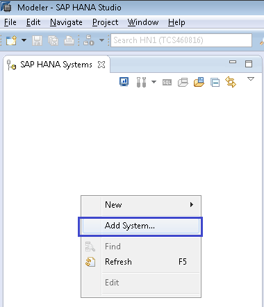Click the Print icon in toolbar

click(69, 40)
